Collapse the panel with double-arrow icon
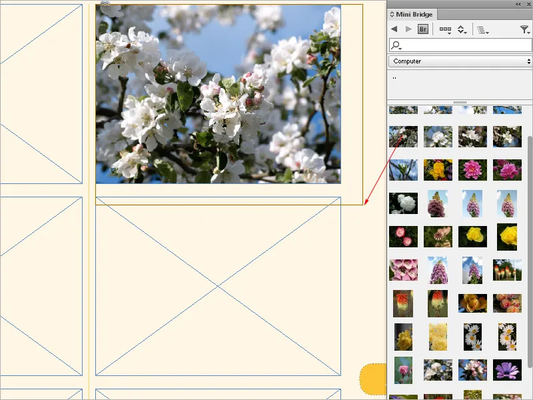 click(518, 4)
